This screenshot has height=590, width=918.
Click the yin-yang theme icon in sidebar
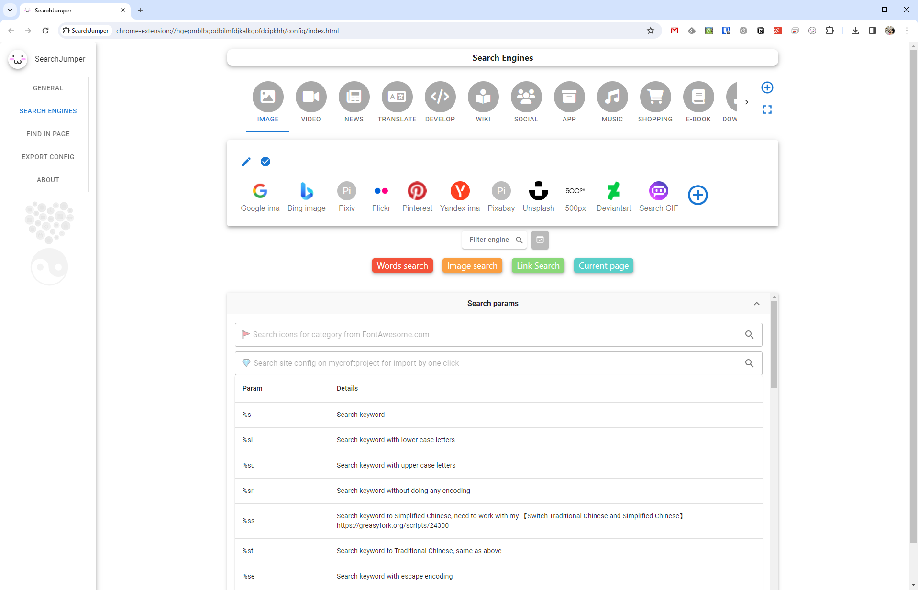pyautogui.click(x=49, y=266)
